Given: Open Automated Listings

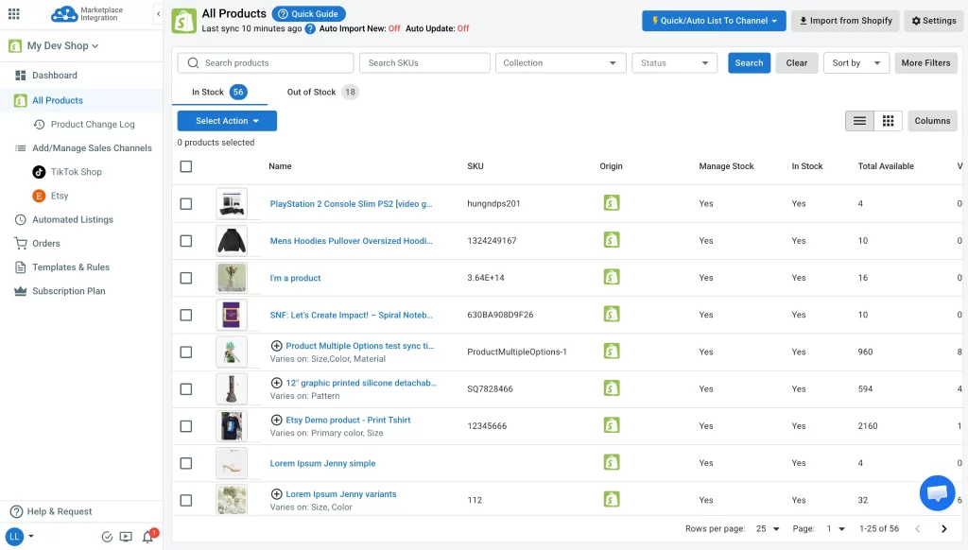Looking at the screenshot, I should [64, 220].
